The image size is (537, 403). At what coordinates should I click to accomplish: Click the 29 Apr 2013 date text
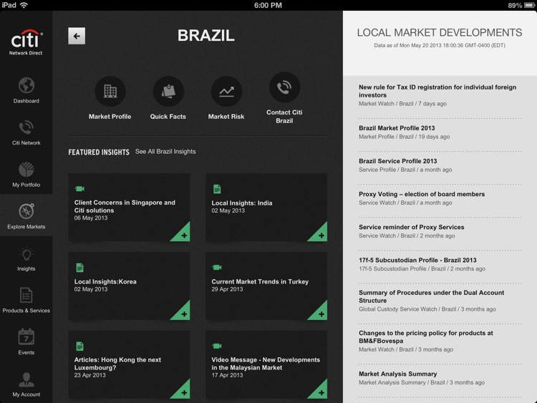(228, 289)
